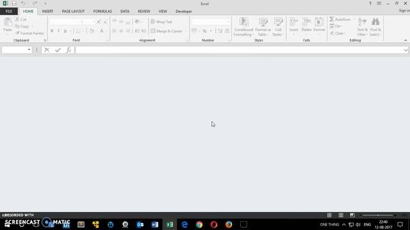Open Conditional Formatting menu
410x230 pixels.
tap(243, 27)
